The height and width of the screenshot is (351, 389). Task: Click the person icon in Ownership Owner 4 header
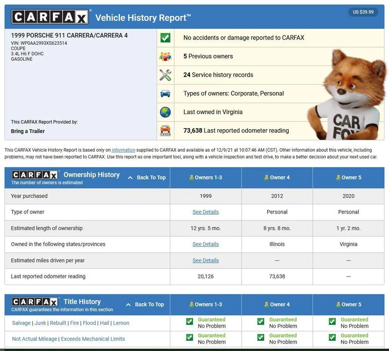[x=266, y=177]
